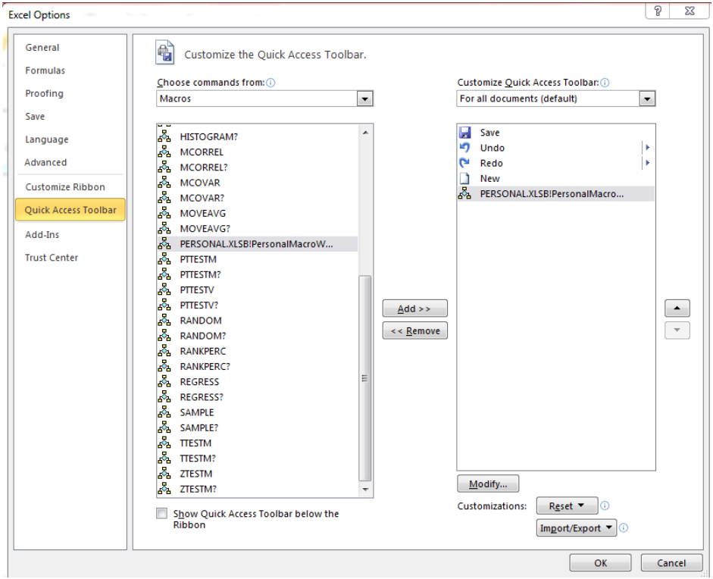The image size is (713, 579).
Task: Click the macro icon next to REGRESS
Action: pos(164,382)
